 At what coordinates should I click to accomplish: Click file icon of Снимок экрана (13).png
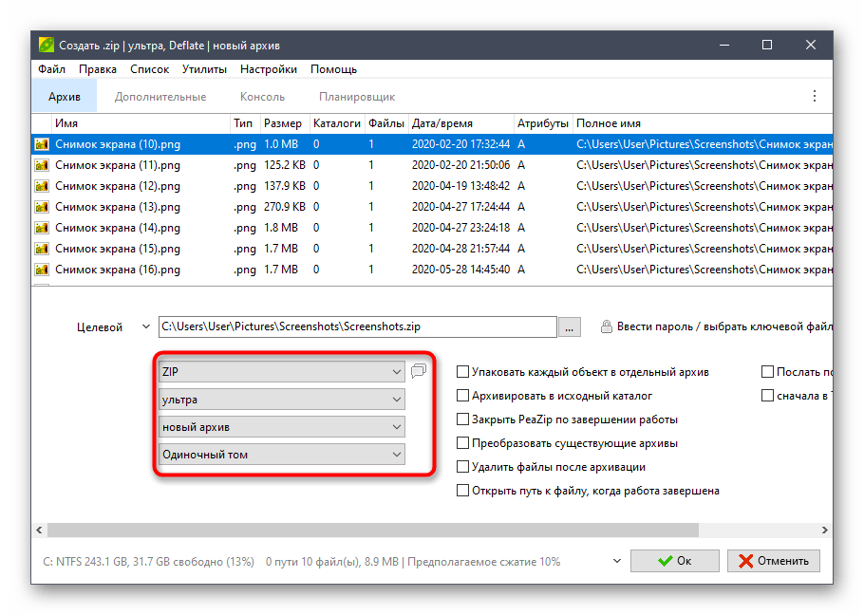[42, 207]
